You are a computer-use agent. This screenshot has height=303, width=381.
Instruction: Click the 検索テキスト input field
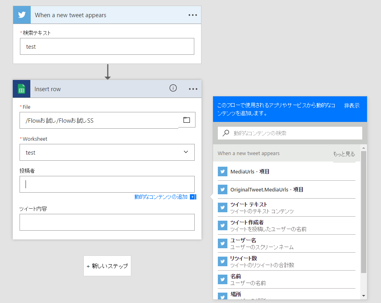click(107, 46)
